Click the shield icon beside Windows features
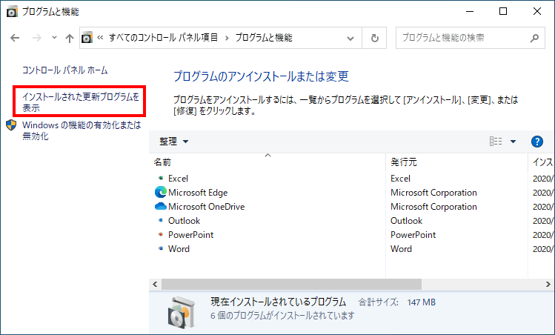 pos(11,125)
